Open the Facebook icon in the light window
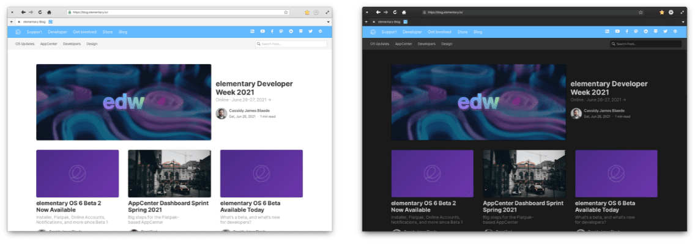Image resolution: width=695 pixels, height=245 pixels. pyautogui.click(x=272, y=31)
